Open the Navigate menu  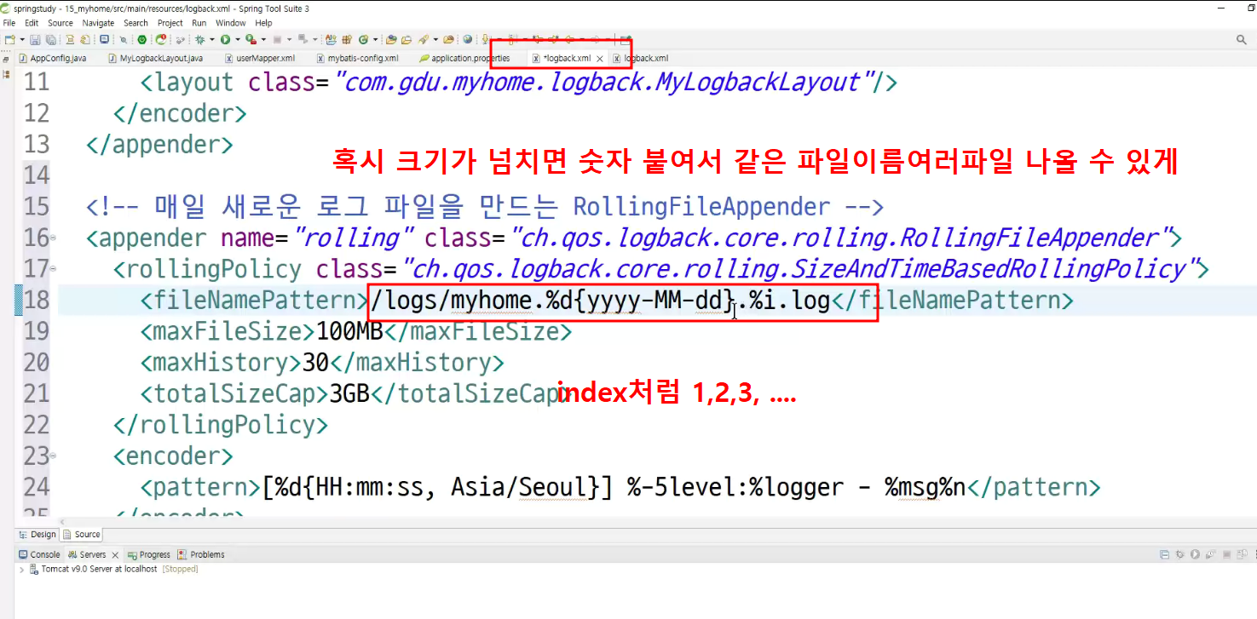(x=98, y=23)
